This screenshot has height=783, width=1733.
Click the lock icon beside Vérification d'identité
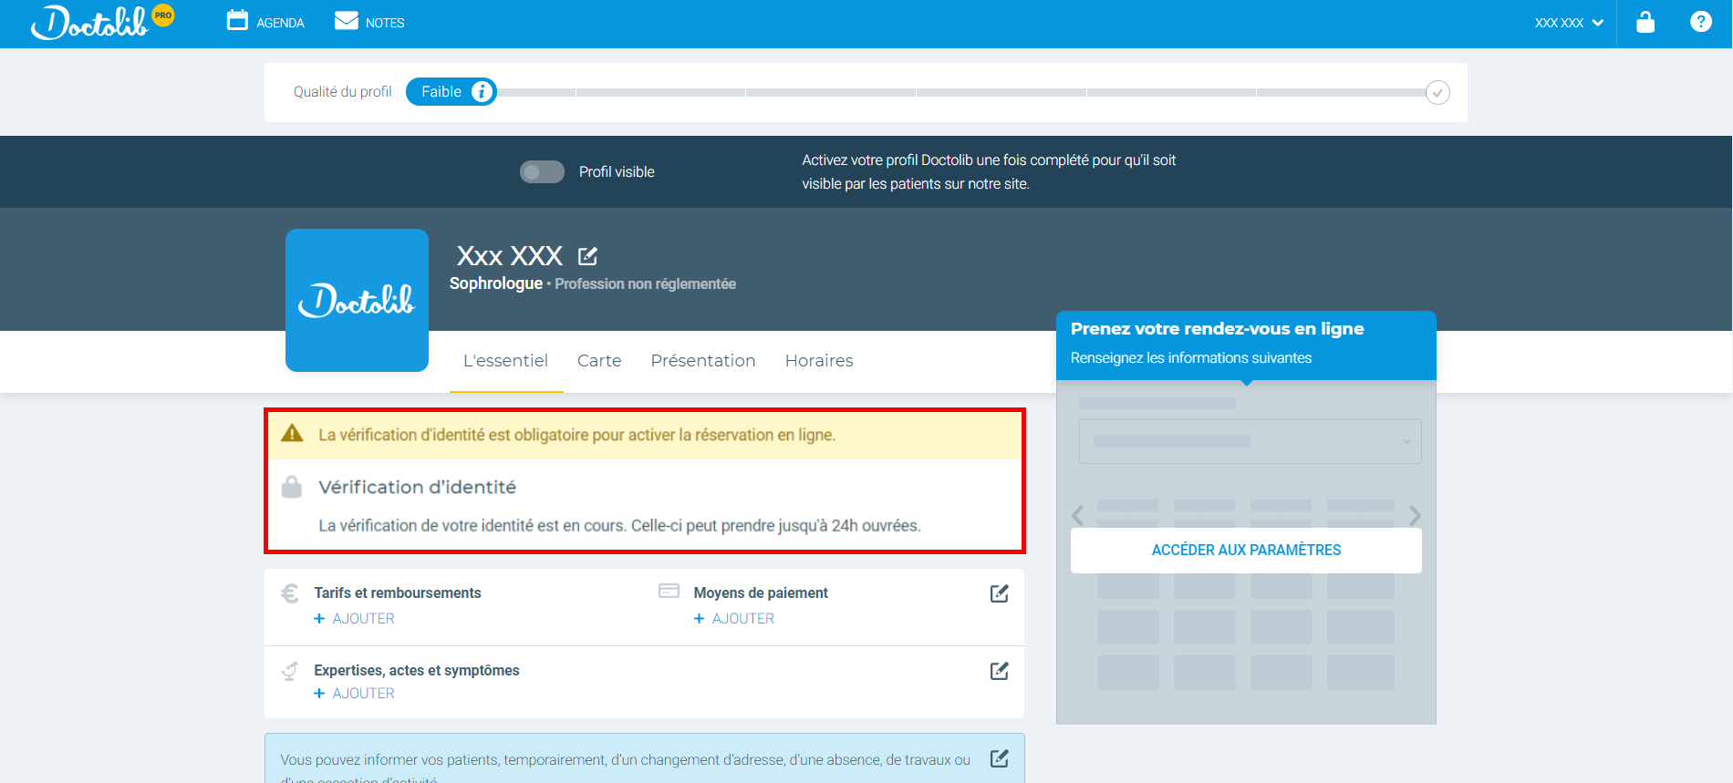(292, 487)
